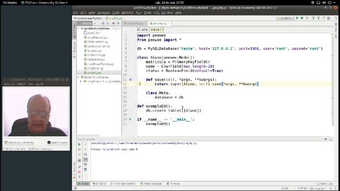Open Git branch selector in status bar
This screenshot has height=191, width=340.
point(318,188)
